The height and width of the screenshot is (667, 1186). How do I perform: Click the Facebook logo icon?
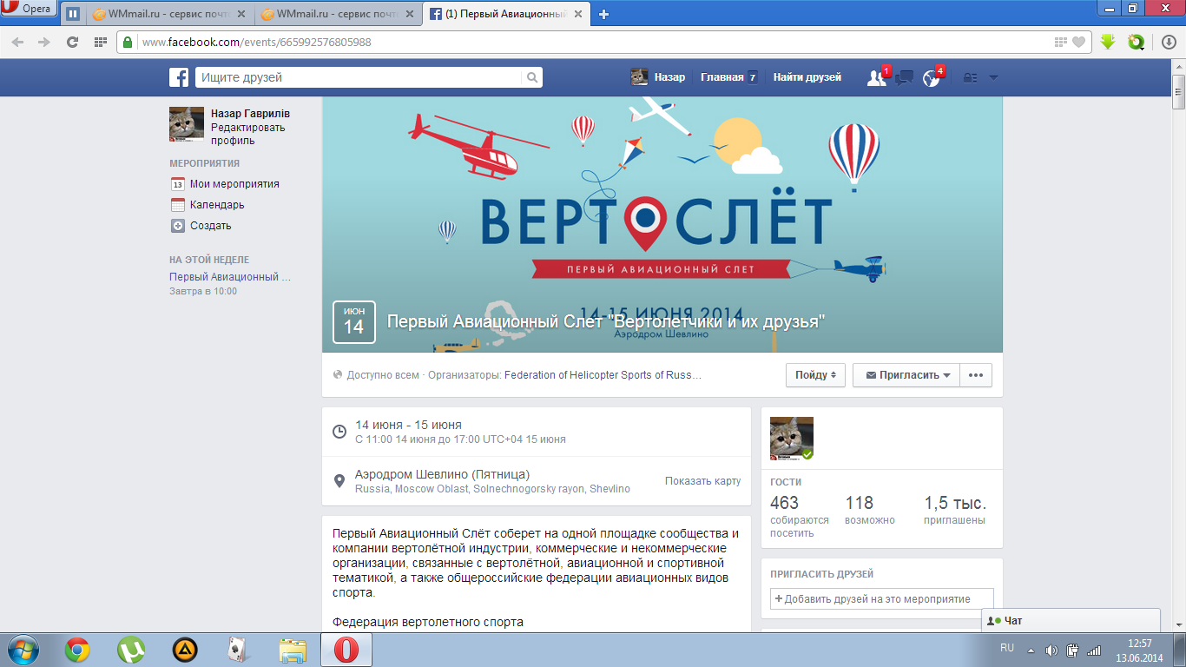click(179, 77)
